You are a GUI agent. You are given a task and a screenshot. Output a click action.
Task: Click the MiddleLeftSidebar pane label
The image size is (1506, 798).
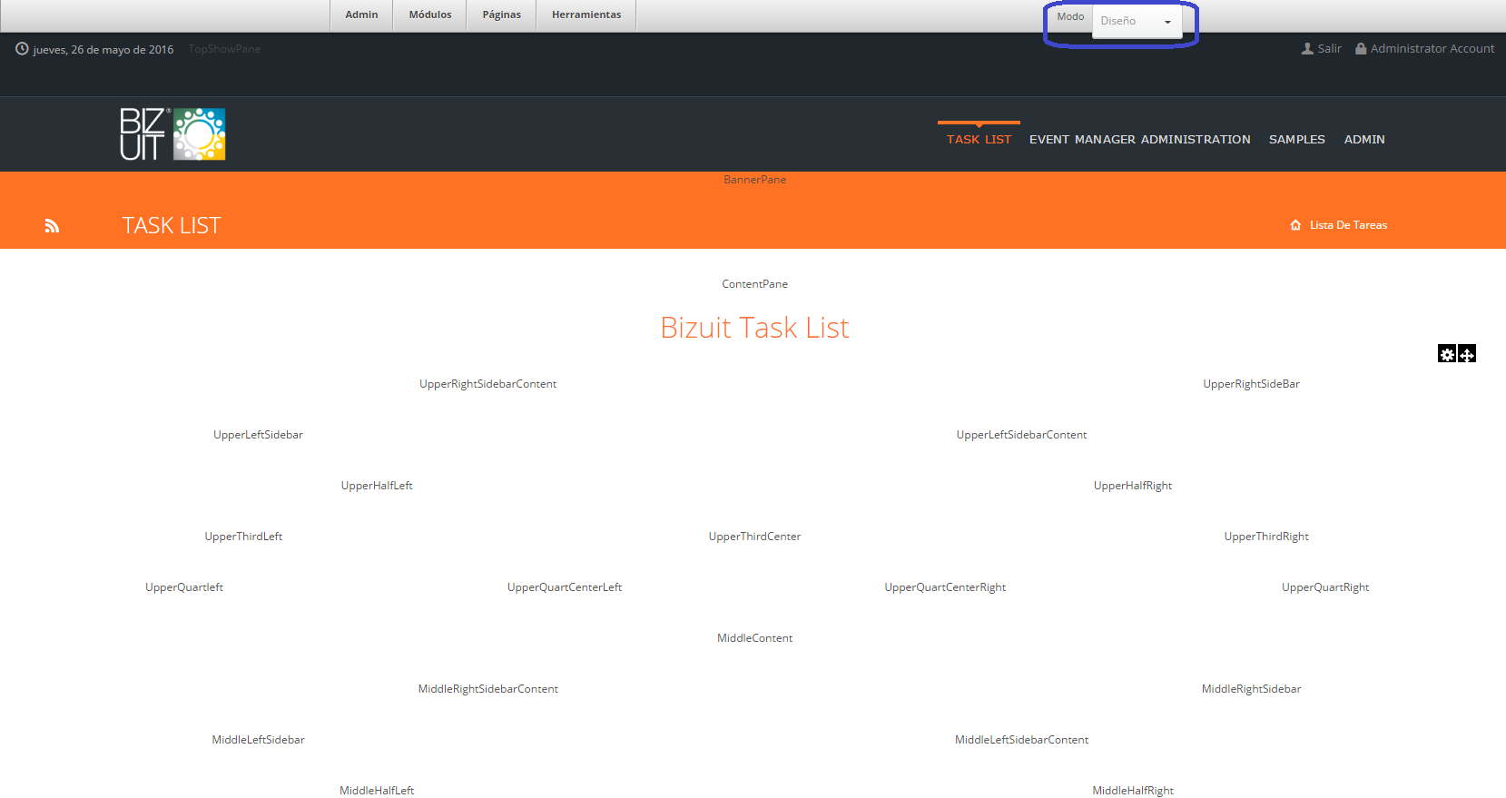pos(258,740)
